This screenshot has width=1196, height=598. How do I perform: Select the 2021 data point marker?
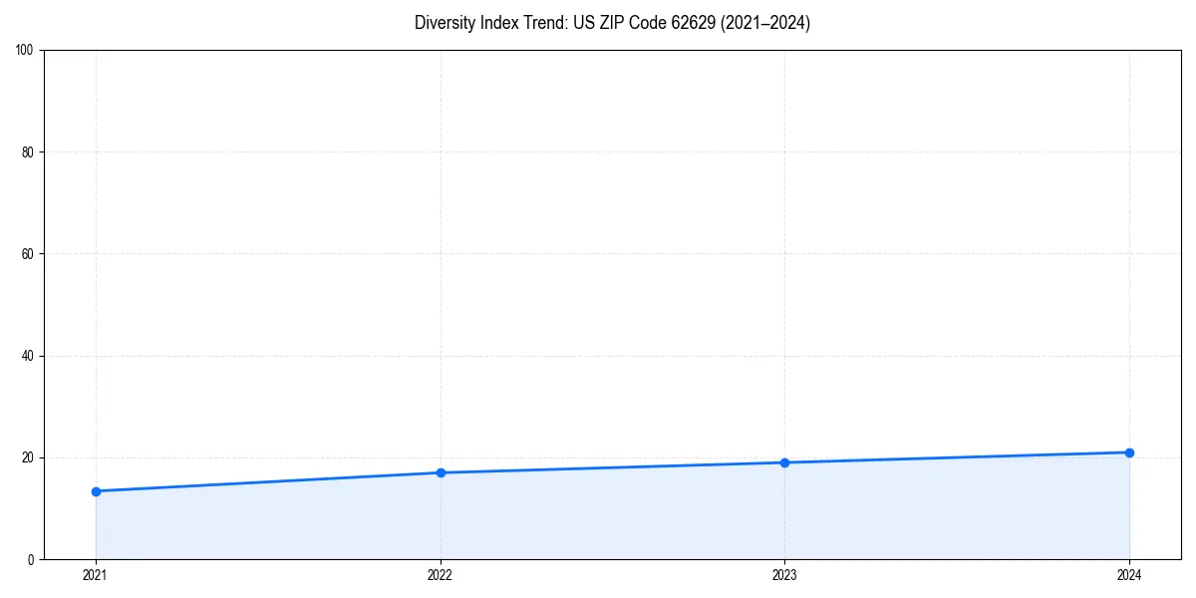coord(95,491)
